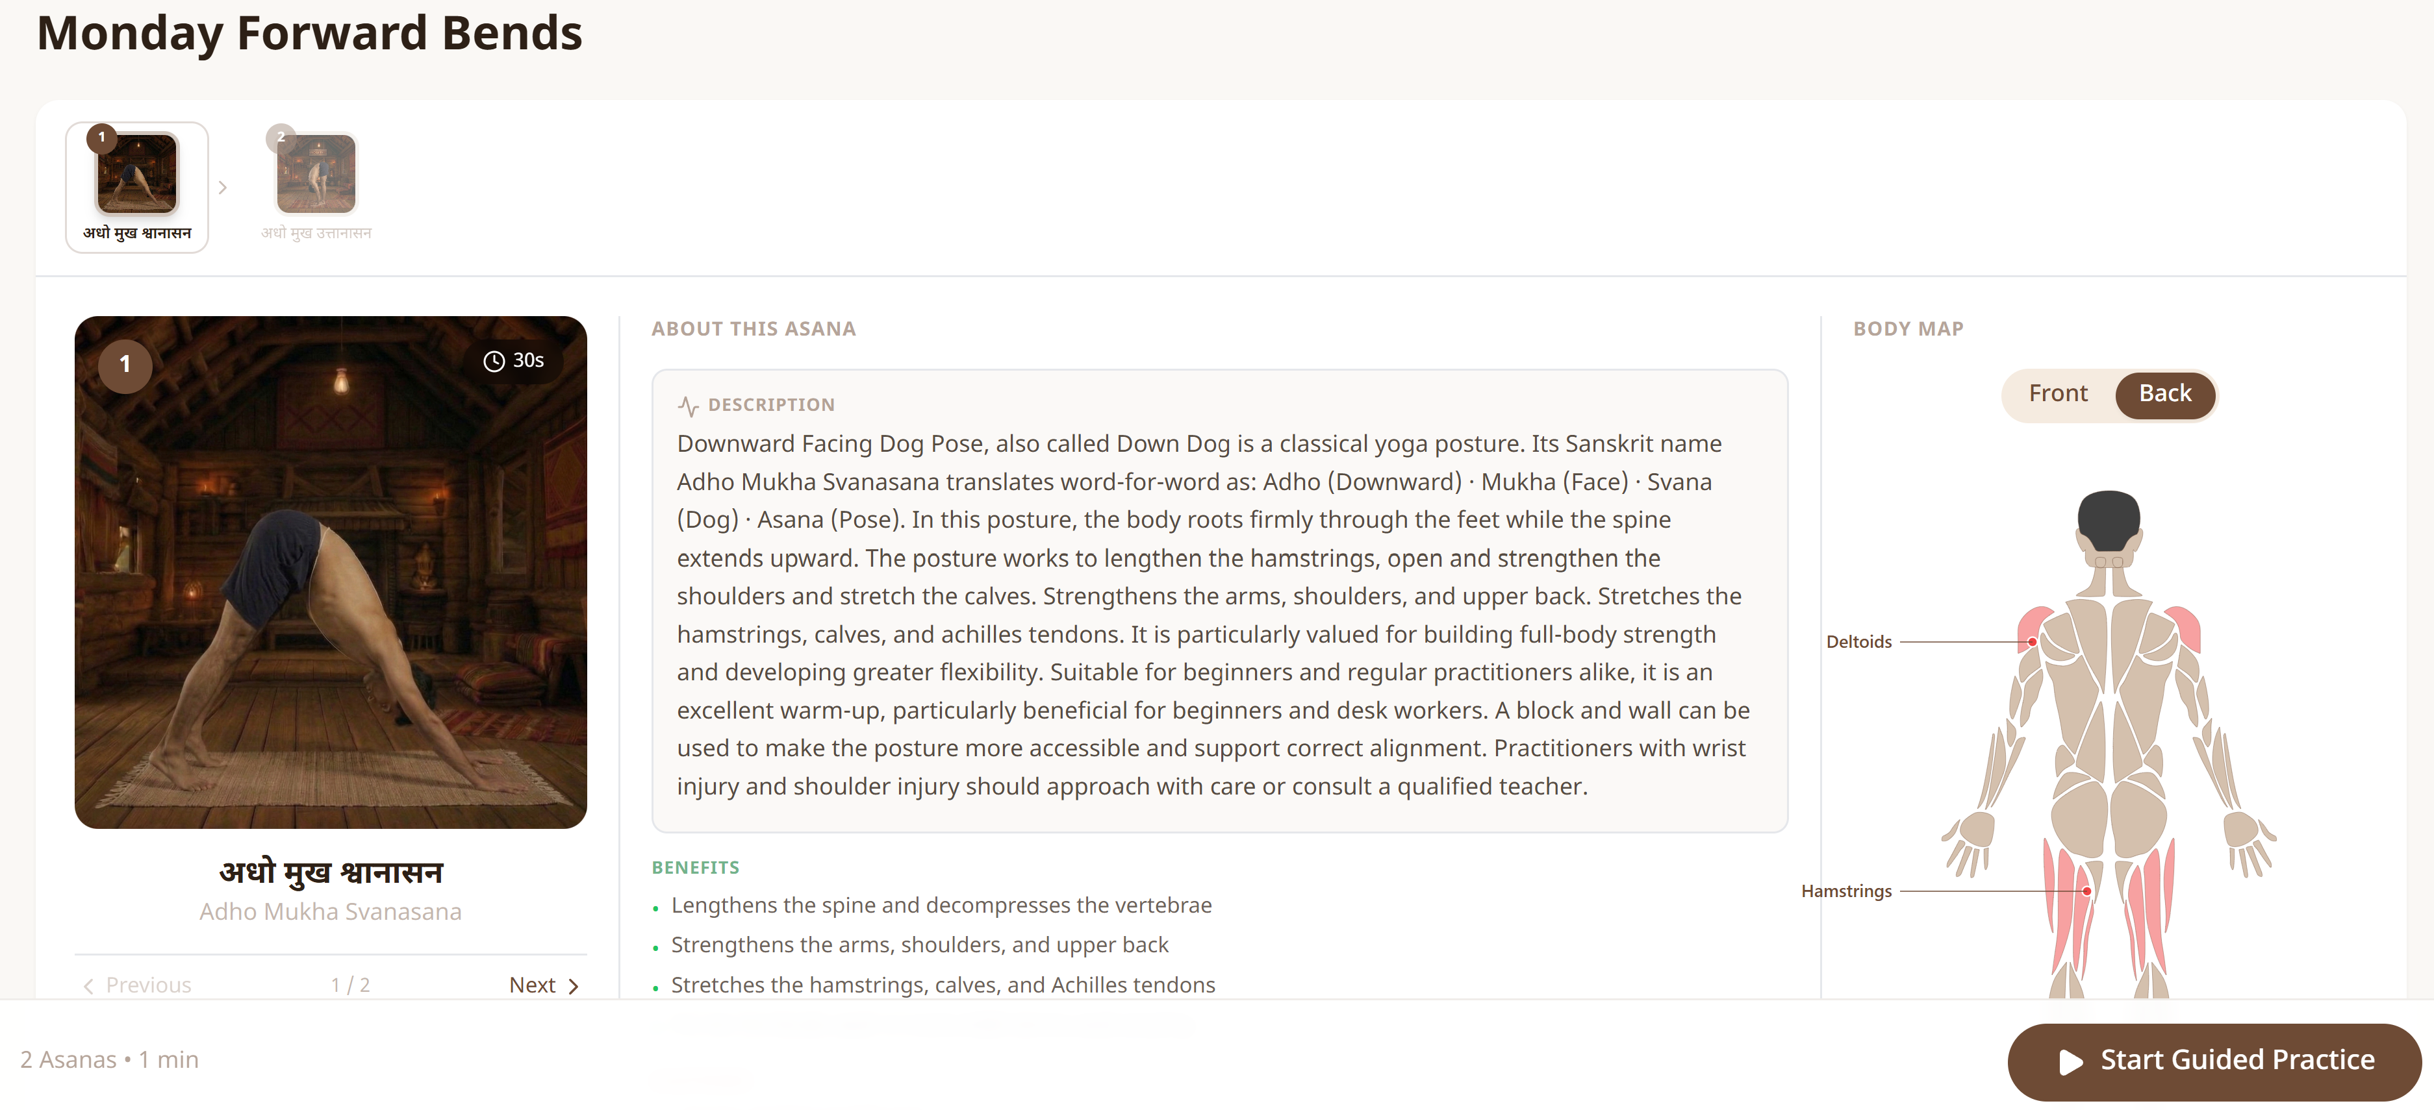Click the step 2 badge on the second thumbnail

coord(281,138)
